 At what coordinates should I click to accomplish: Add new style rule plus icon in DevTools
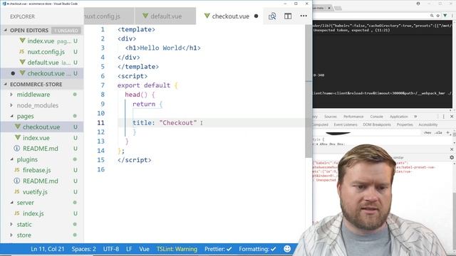pos(448,133)
